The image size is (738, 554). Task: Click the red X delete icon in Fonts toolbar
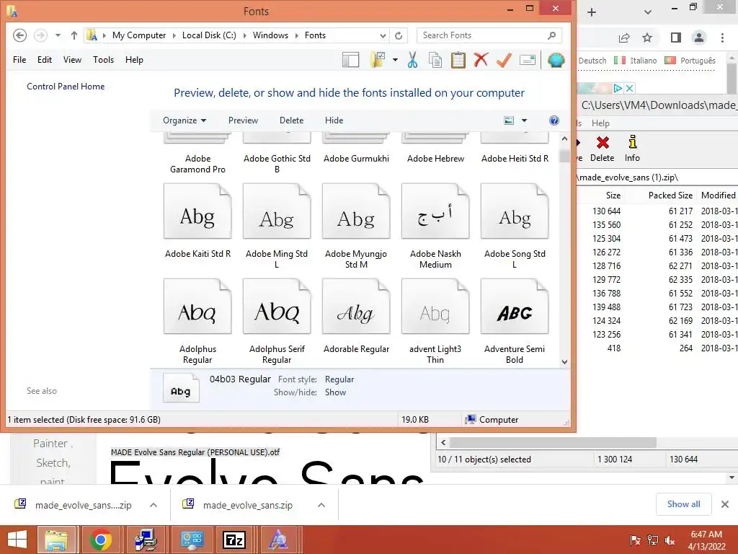[x=481, y=60]
